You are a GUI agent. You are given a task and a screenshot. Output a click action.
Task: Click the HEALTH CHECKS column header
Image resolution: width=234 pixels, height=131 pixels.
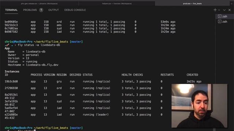132,75
